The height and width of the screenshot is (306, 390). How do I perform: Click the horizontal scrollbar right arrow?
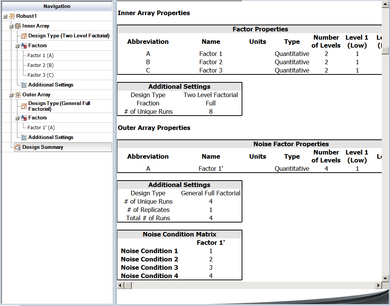[x=378, y=285]
